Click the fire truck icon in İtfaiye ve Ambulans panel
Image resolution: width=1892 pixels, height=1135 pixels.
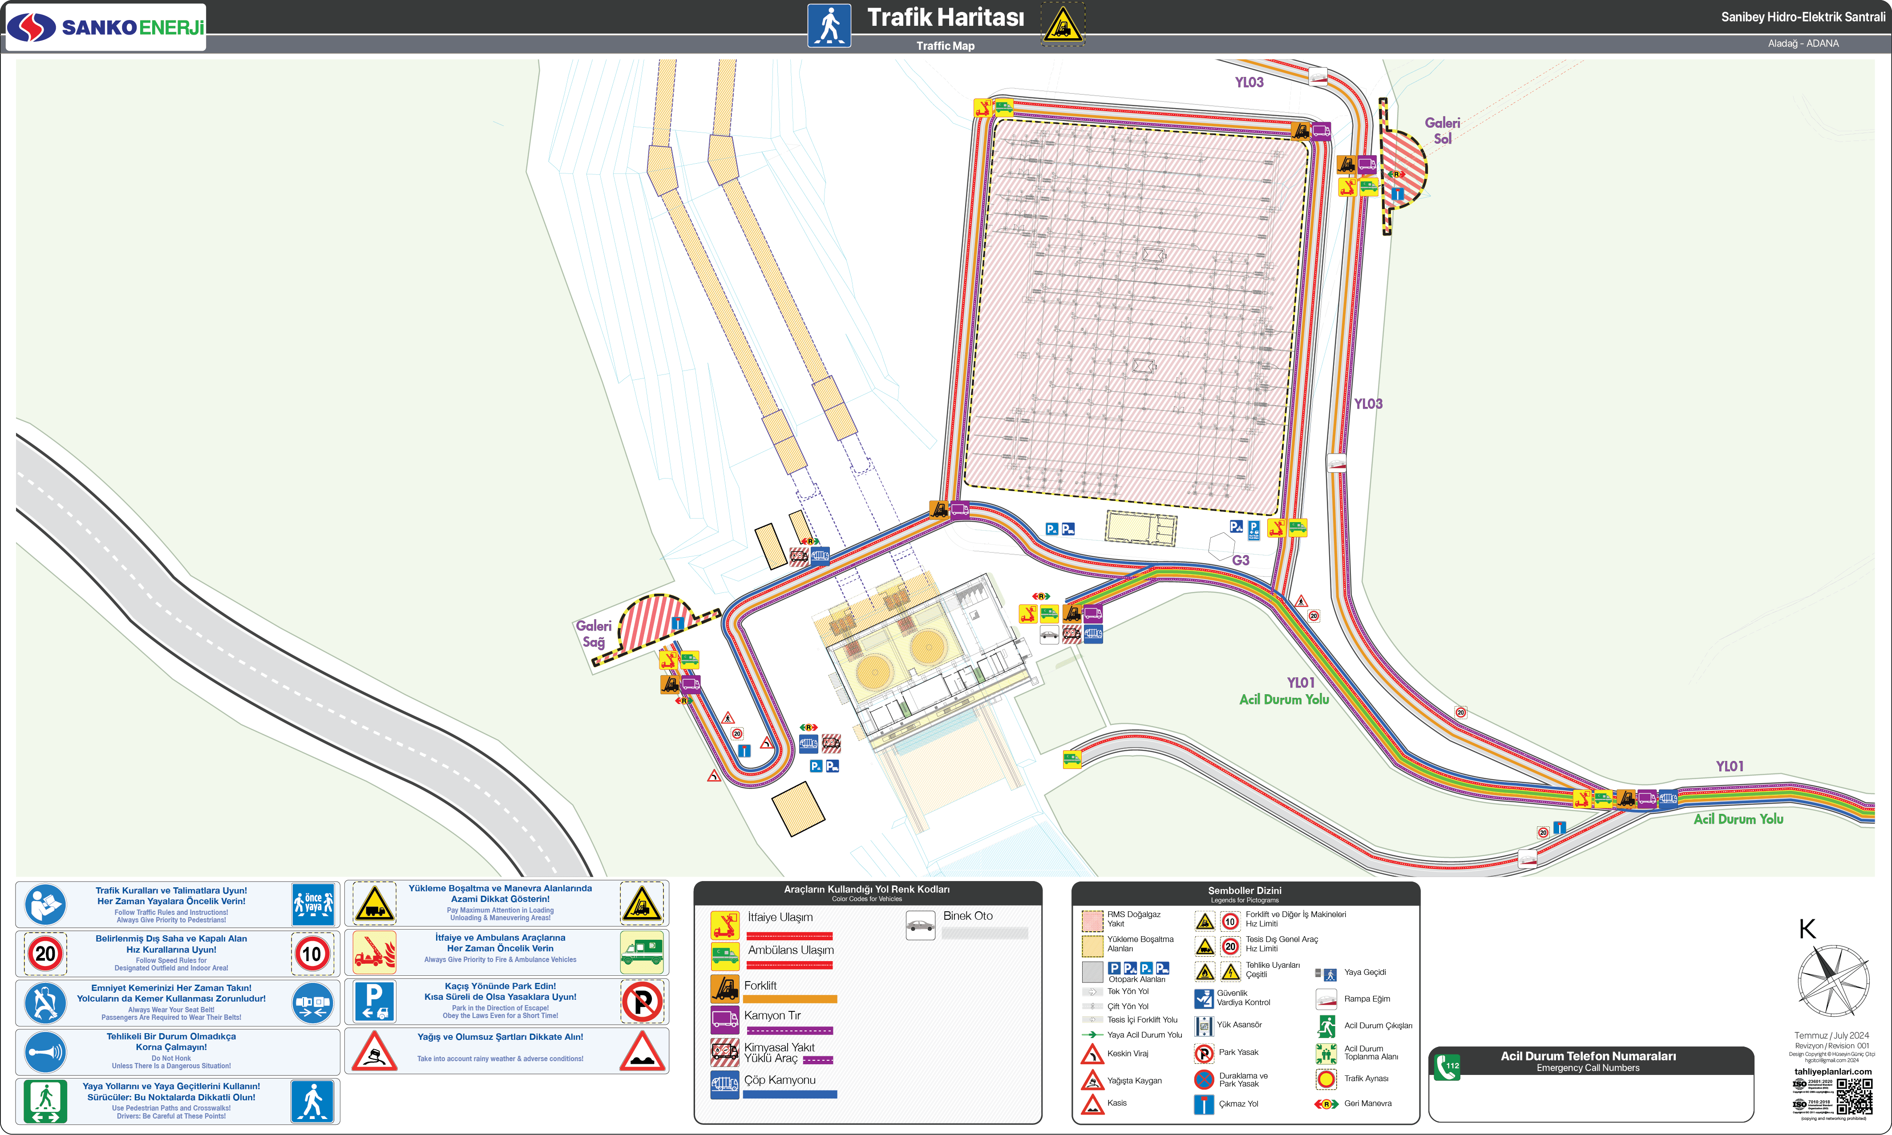[x=374, y=952]
